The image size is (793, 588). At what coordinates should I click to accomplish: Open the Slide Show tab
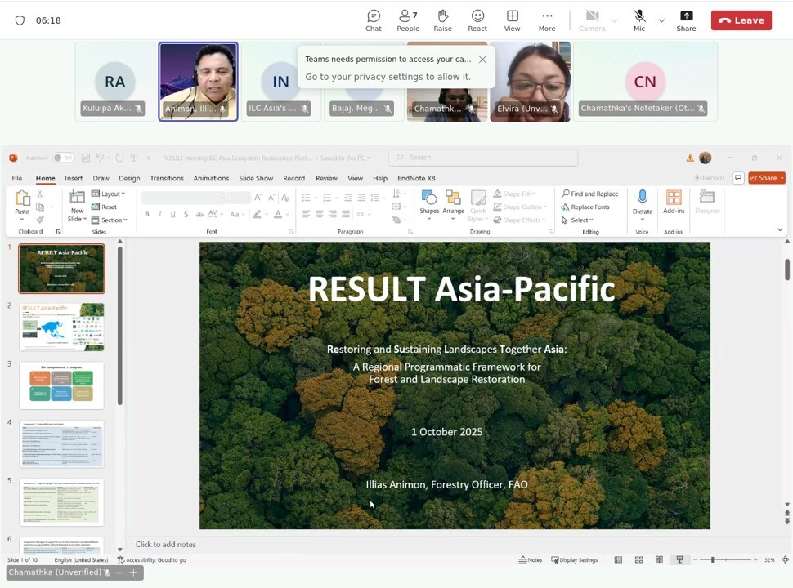[256, 178]
